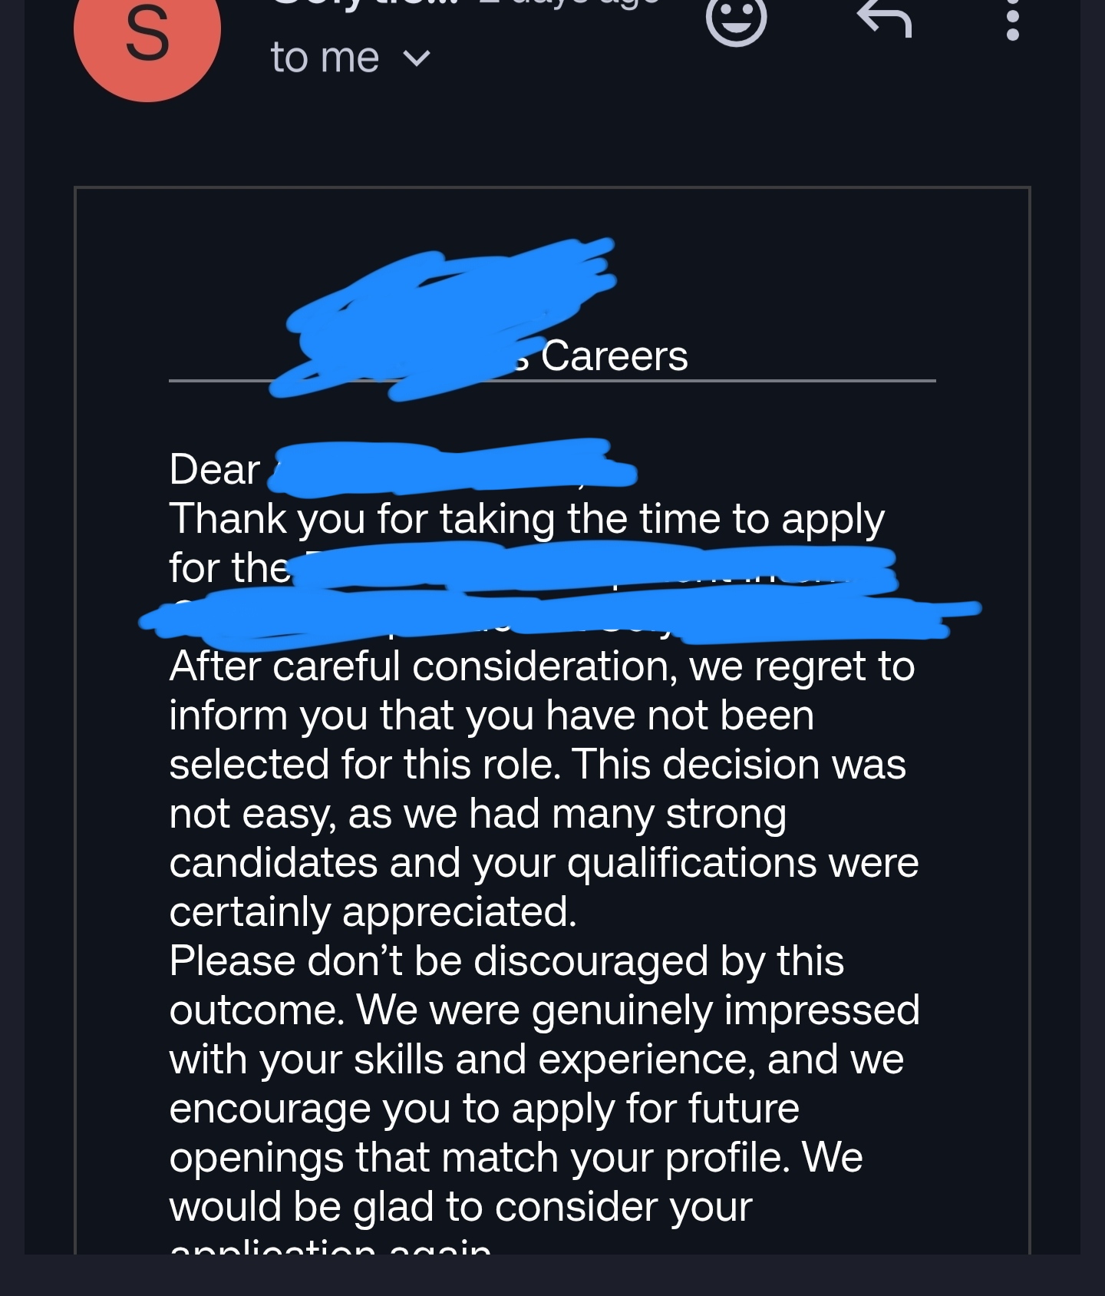The height and width of the screenshot is (1296, 1105).
Task: Tap the "days ago" timestamp in header
Action: (x=568, y=4)
